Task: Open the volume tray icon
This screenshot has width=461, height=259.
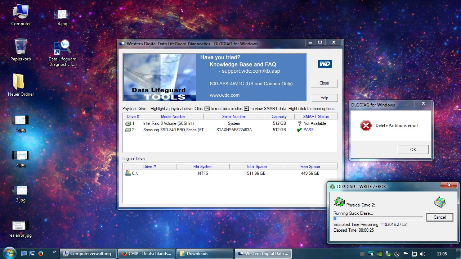Action: [423, 254]
